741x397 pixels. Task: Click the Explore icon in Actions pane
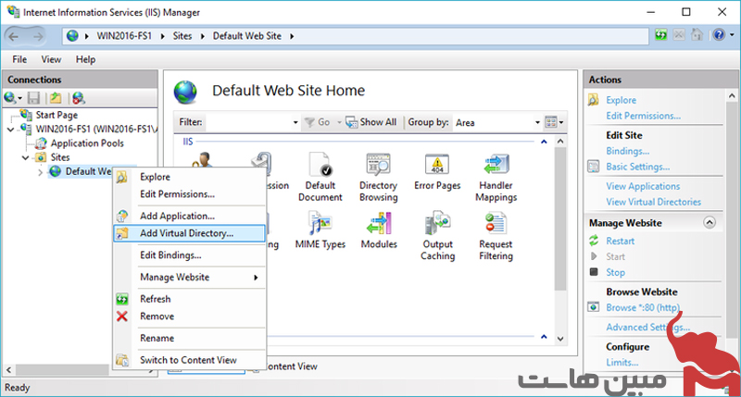click(594, 100)
